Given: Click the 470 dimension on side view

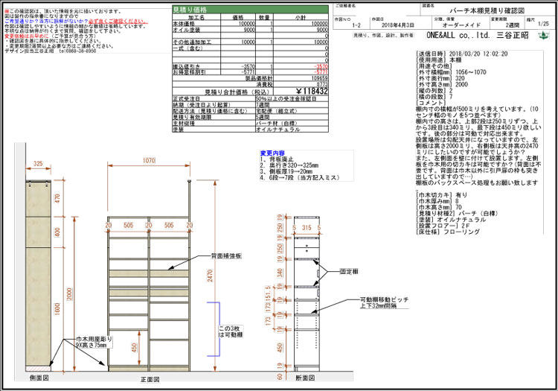Looking at the screenshot, I should [x=57, y=199].
